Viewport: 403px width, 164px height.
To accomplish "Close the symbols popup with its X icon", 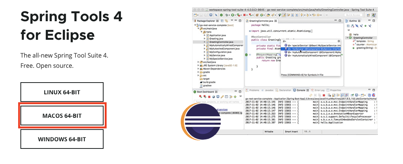I will [339, 41].
